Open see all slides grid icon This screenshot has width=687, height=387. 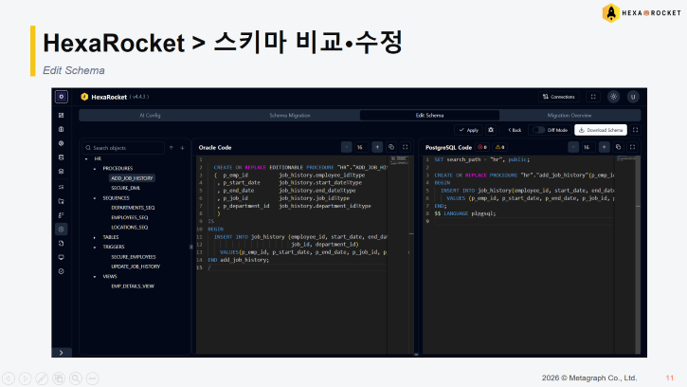tap(59, 378)
